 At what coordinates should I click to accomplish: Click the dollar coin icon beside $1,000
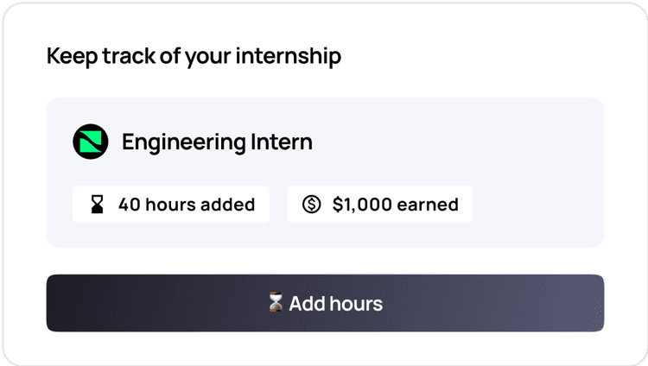click(x=311, y=204)
